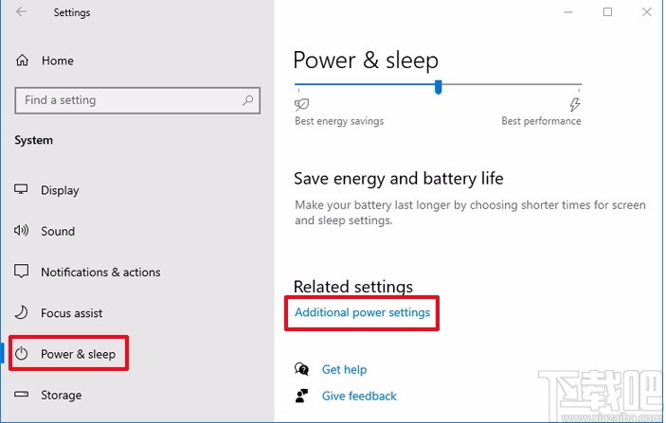Open the Get help link

pos(344,369)
